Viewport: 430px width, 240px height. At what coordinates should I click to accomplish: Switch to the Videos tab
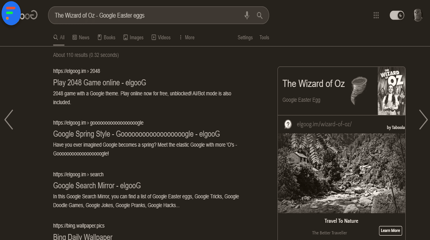click(x=161, y=37)
